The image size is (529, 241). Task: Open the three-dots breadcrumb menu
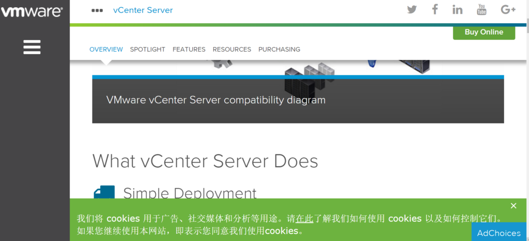point(97,10)
